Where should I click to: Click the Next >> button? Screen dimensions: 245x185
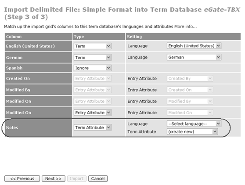tap(54, 178)
